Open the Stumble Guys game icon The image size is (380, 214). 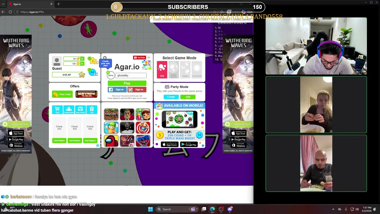tap(111, 128)
